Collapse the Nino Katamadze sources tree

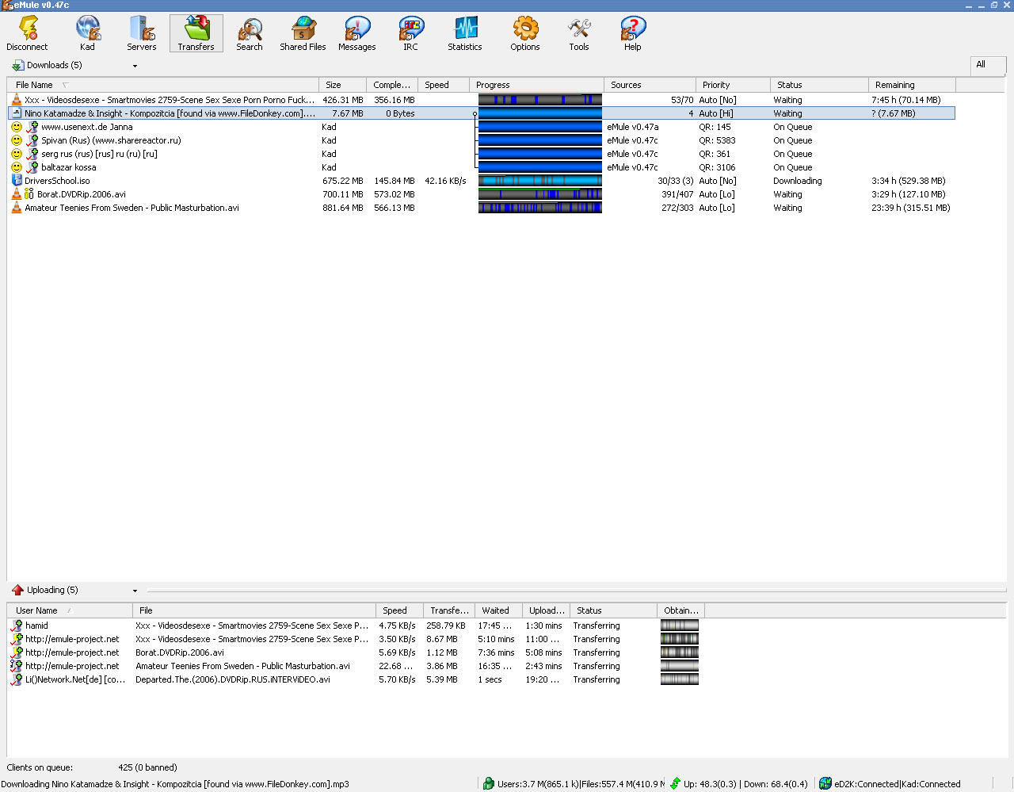(x=475, y=114)
